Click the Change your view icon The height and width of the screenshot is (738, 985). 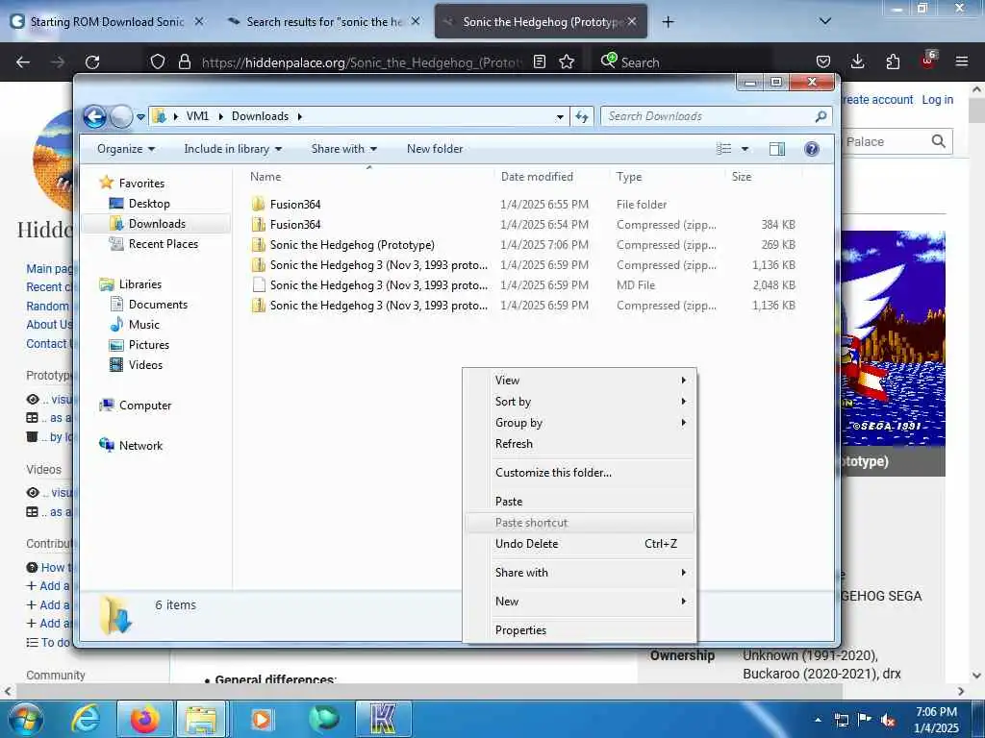[x=723, y=149]
